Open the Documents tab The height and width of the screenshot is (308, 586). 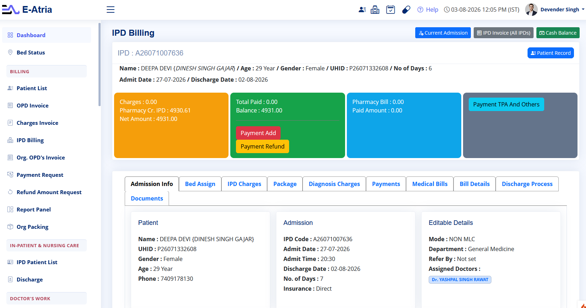coord(147,198)
